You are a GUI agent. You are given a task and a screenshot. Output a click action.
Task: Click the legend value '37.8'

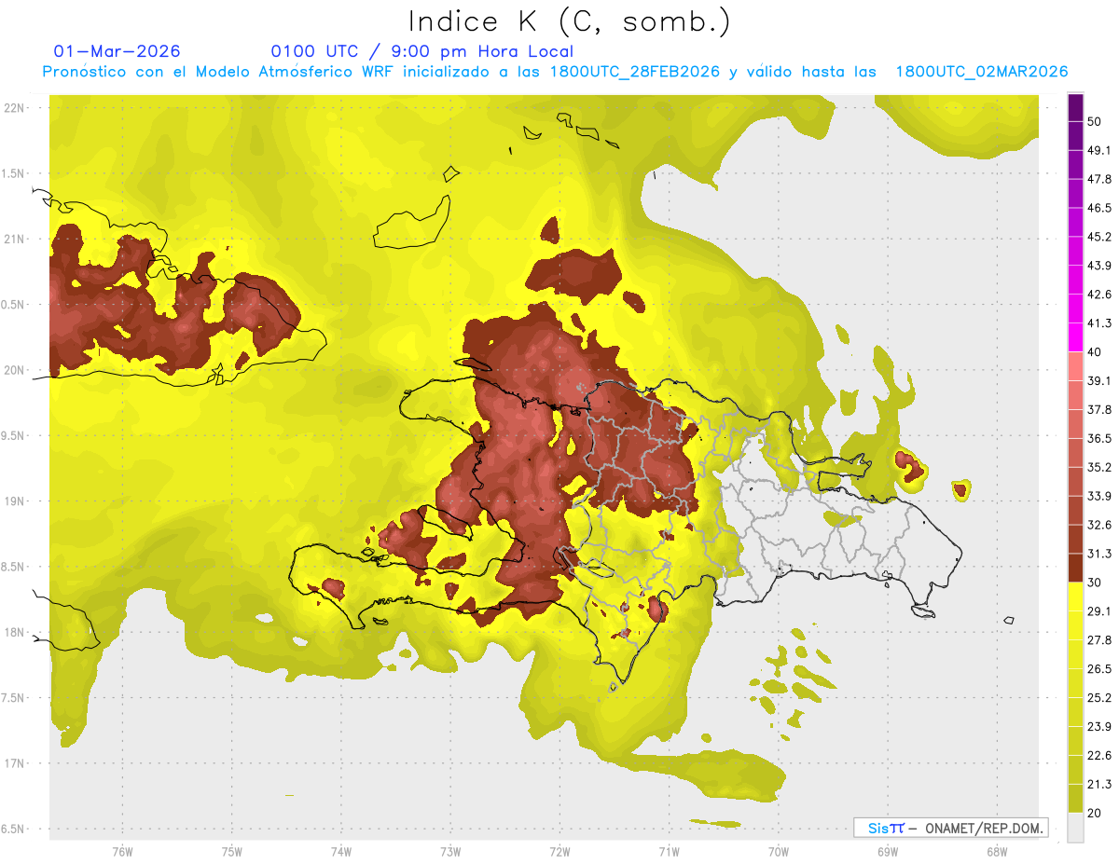[1099, 409]
